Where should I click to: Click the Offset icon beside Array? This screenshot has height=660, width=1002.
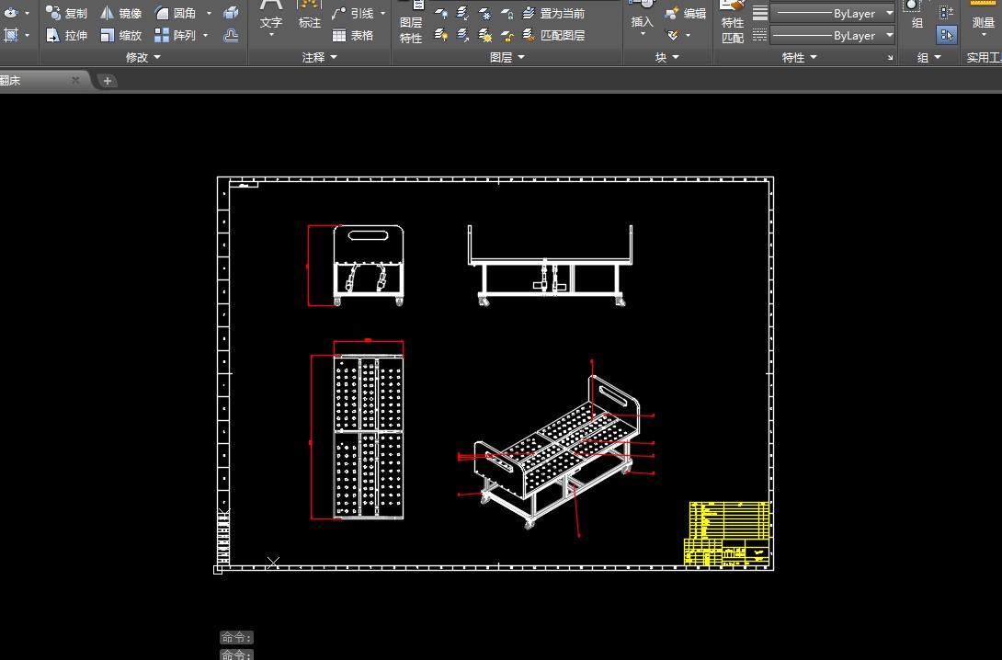[x=231, y=35]
